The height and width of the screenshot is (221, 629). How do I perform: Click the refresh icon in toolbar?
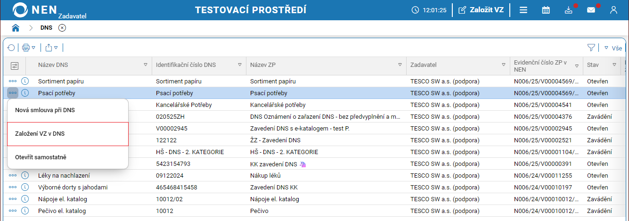[11, 48]
